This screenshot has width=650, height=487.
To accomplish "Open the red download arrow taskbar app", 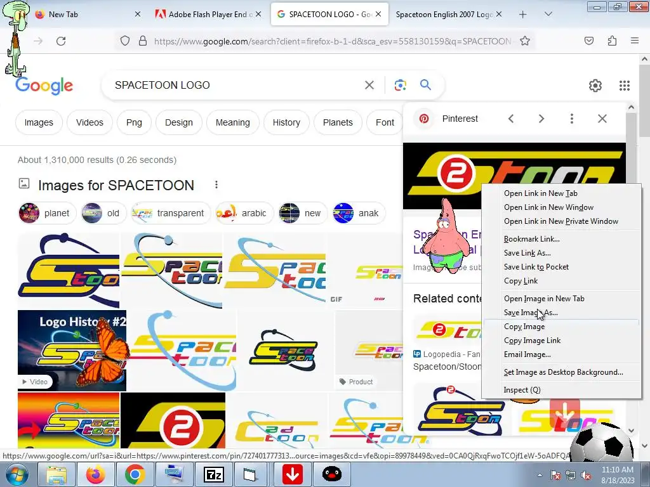I will coord(293,474).
